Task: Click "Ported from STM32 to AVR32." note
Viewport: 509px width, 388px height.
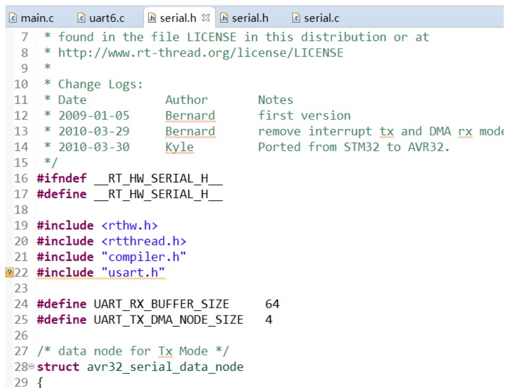Action: click(x=354, y=147)
